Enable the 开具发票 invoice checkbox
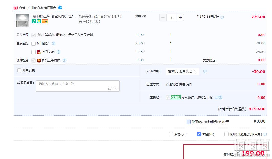 click(19, 70)
